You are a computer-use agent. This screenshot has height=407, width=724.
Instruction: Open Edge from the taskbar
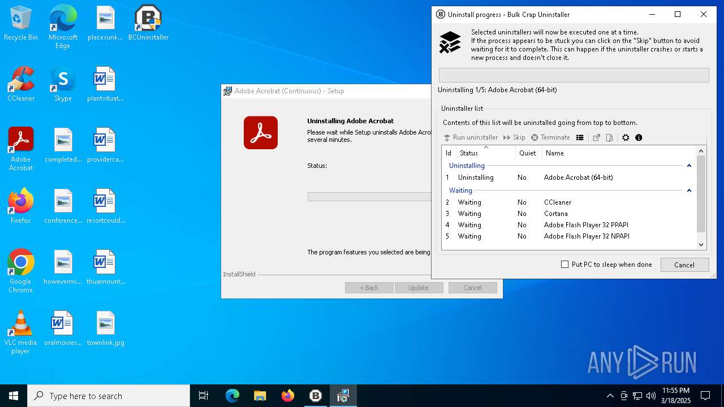[x=232, y=396]
